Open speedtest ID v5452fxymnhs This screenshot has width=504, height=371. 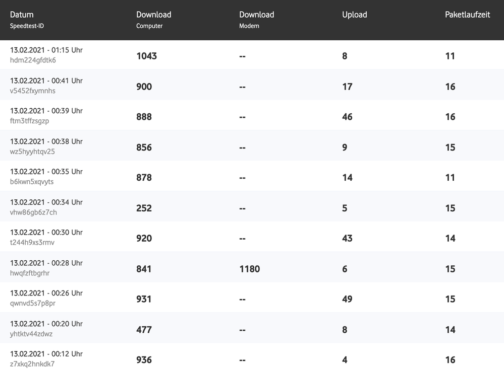coord(33,91)
